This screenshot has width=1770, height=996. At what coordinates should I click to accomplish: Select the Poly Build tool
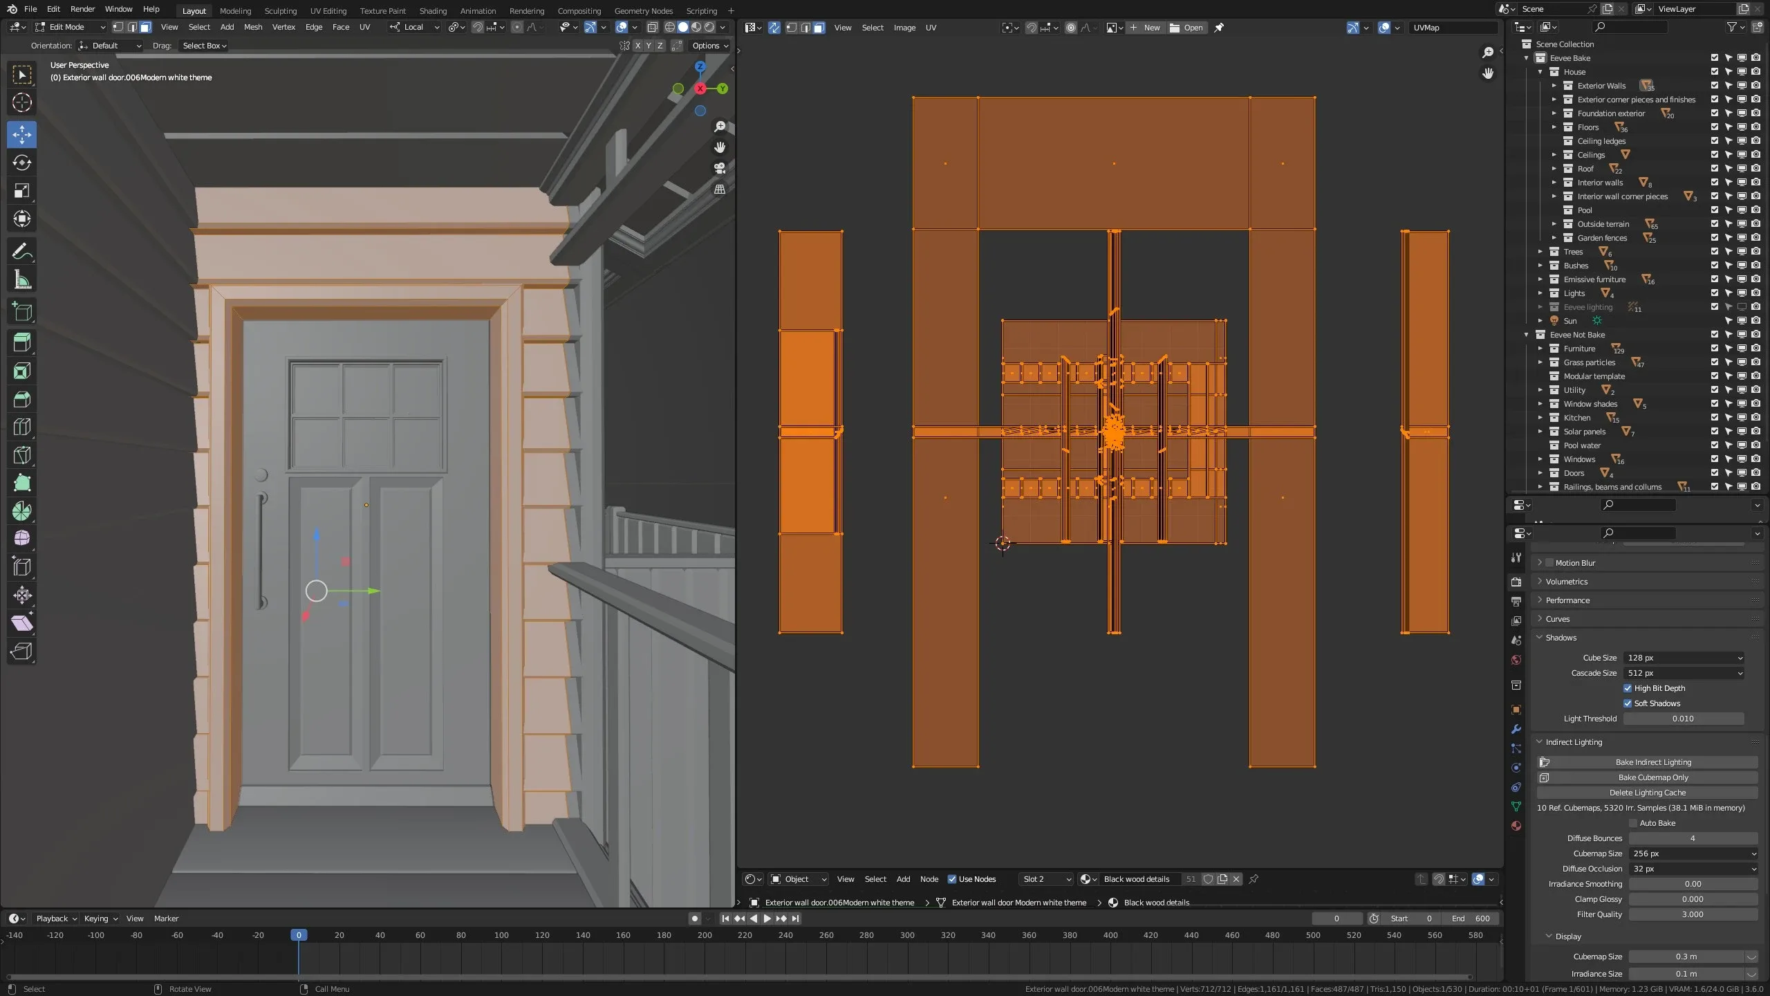coord(21,483)
